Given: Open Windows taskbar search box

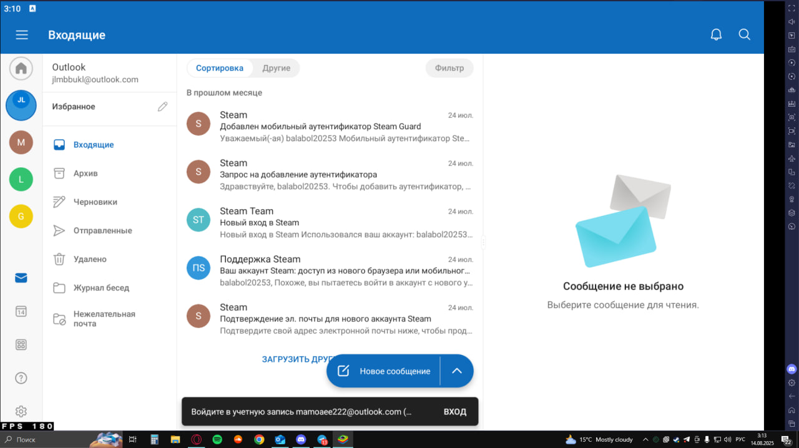Looking at the screenshot, I should pyautogui.click(x=61, y=440).
